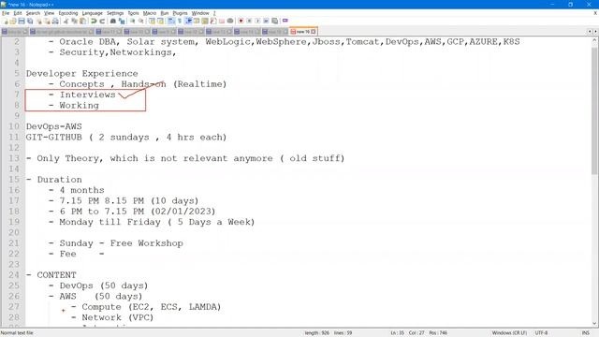Screen dimensions: 599x337
Task: Open the Language menu
Action: coord(92,13)
